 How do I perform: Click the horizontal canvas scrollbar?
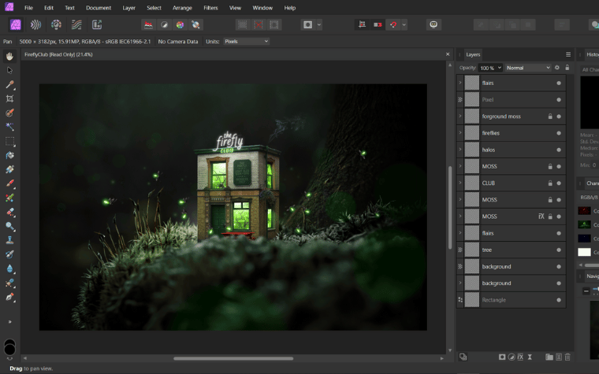tap(233, 358)
